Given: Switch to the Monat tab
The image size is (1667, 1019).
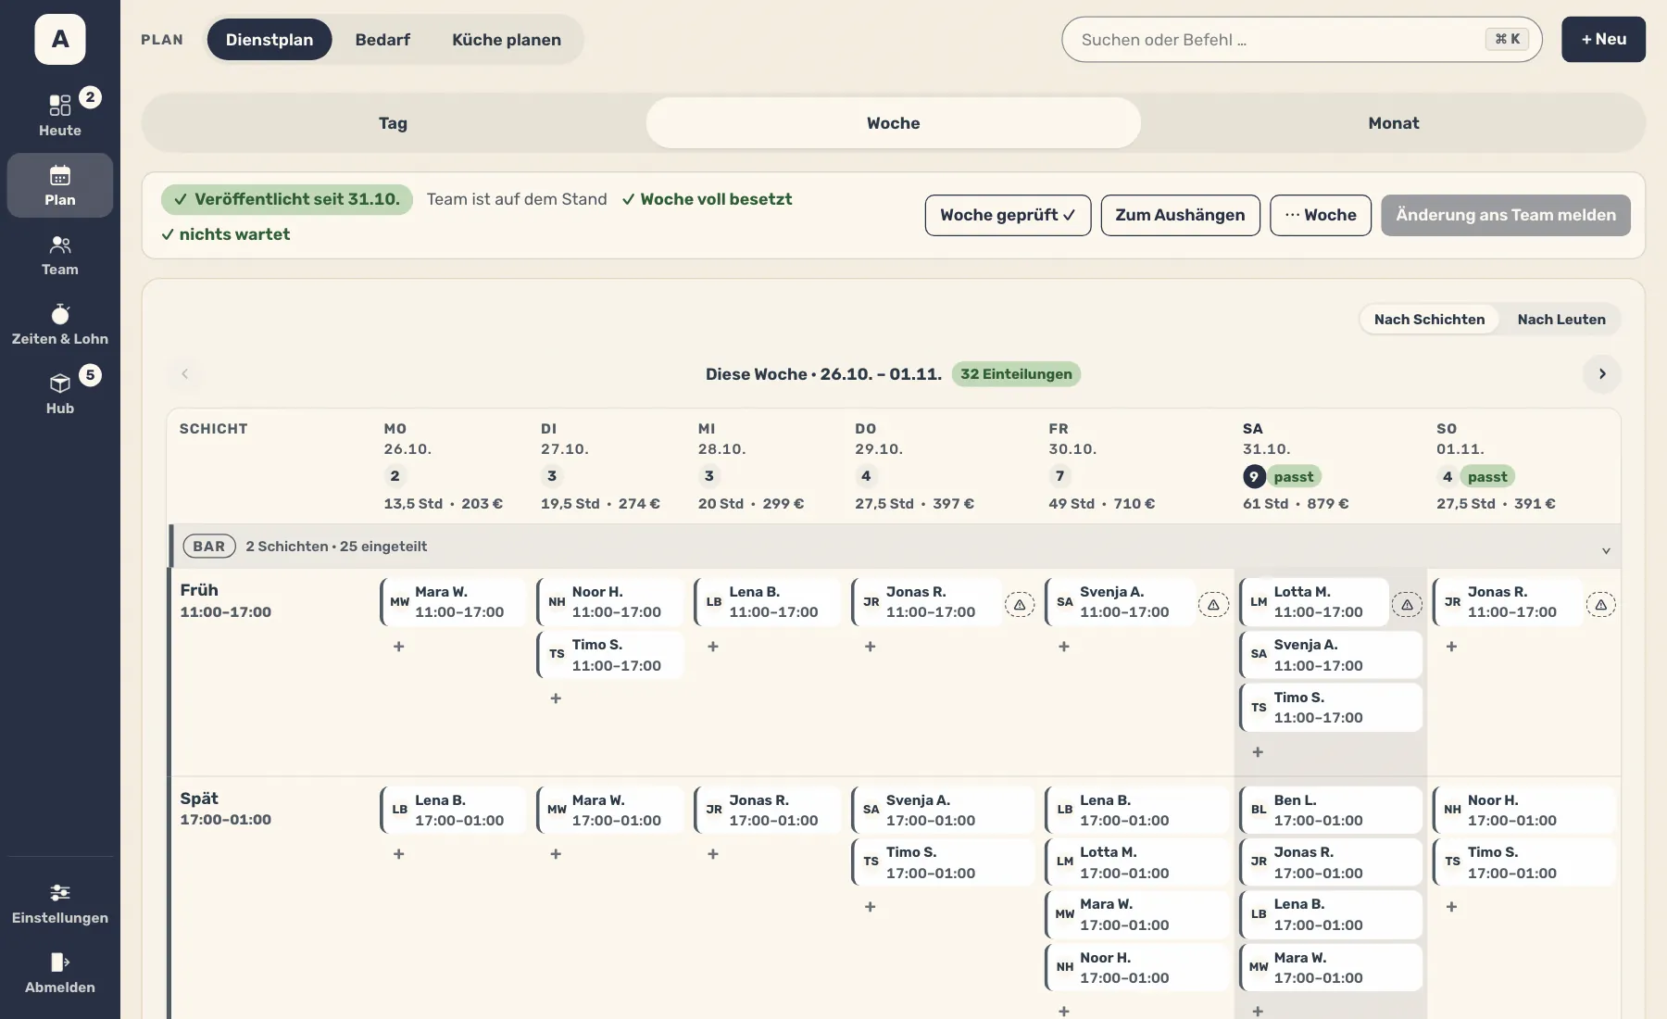Looking at the screenshot, I should [1393, 123].
